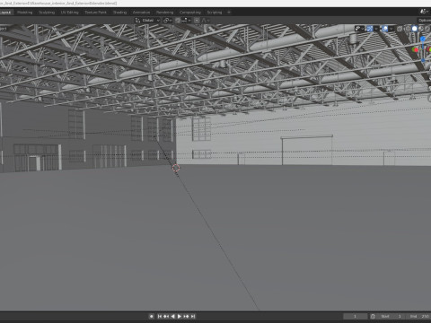Click the blue Z axis gizmo handle
Screen dimensions: 431x323
tap(423, 39)
